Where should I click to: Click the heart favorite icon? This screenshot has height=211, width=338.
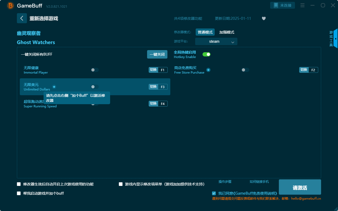(264, 18)
